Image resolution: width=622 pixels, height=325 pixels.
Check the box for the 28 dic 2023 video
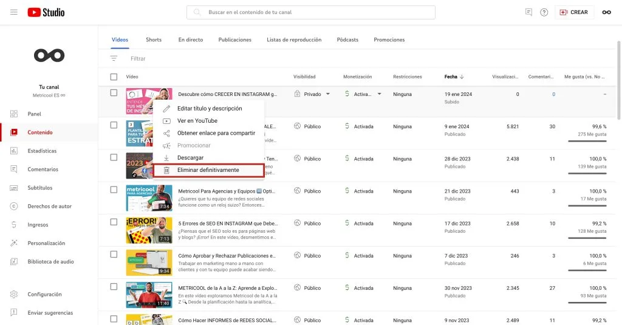[114, 157]
